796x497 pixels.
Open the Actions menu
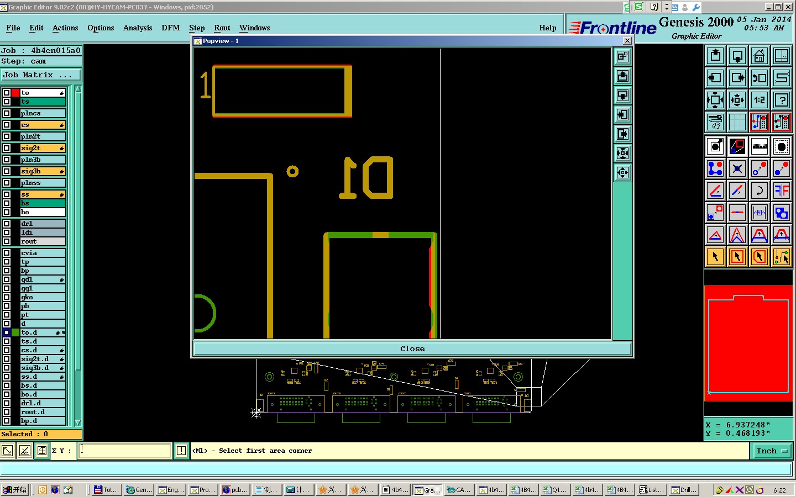pos(65,28)
